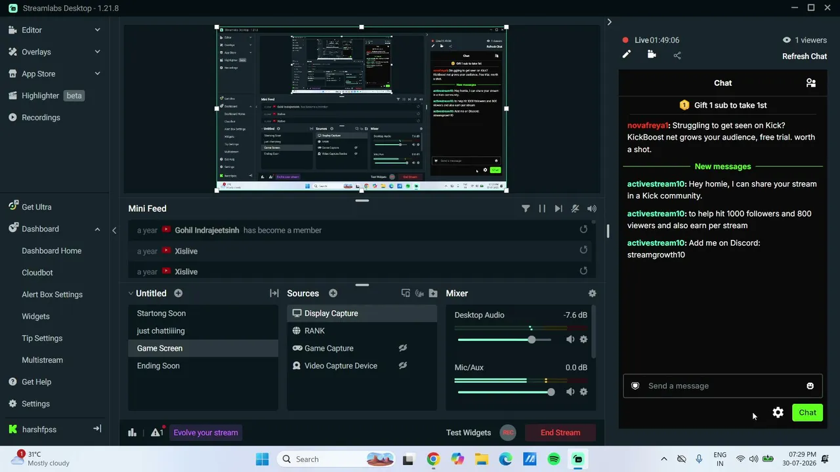Log out using the arrow beside harshfpss
The image size is (840, 472).
pos(97,429)
